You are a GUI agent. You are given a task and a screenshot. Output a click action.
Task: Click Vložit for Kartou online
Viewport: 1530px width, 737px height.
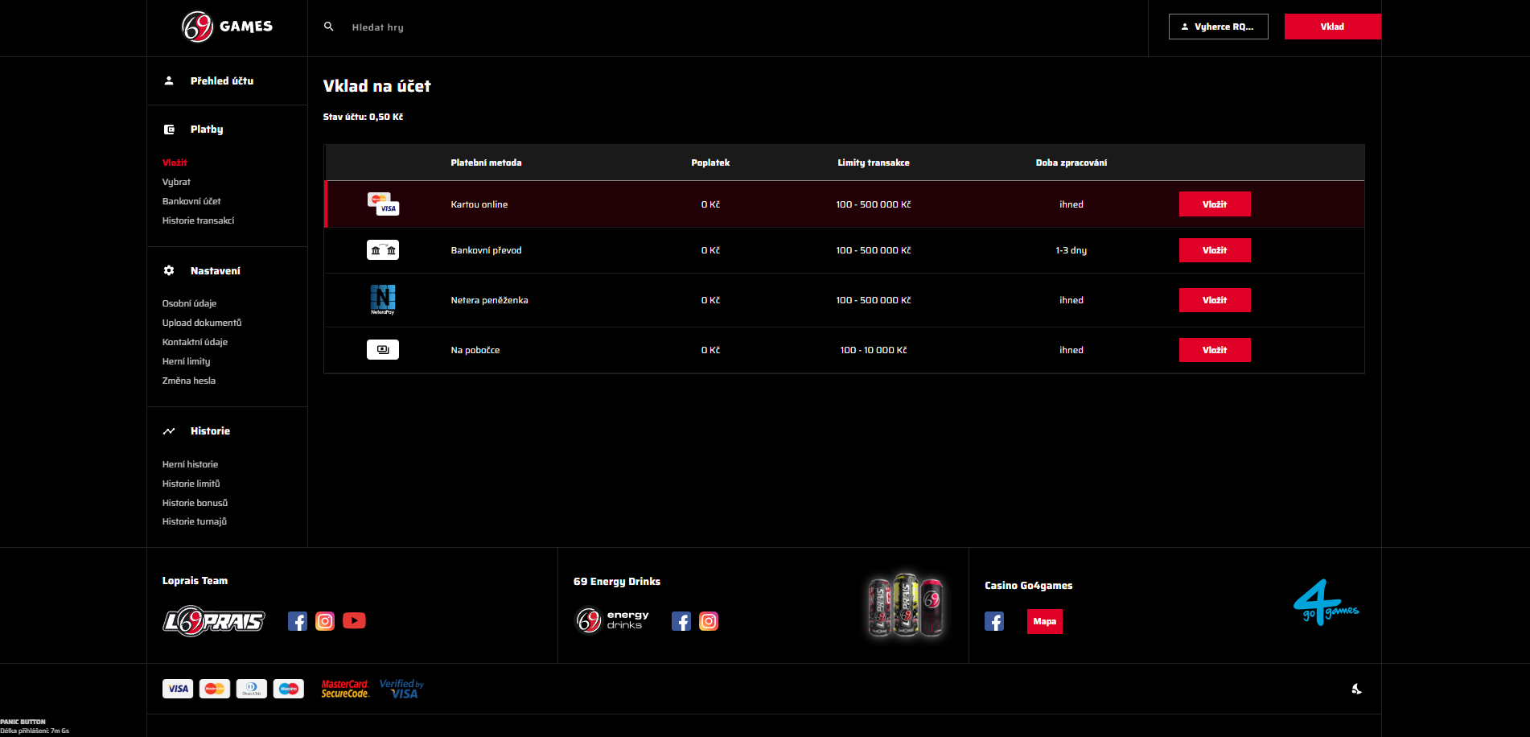point(1215,204)
